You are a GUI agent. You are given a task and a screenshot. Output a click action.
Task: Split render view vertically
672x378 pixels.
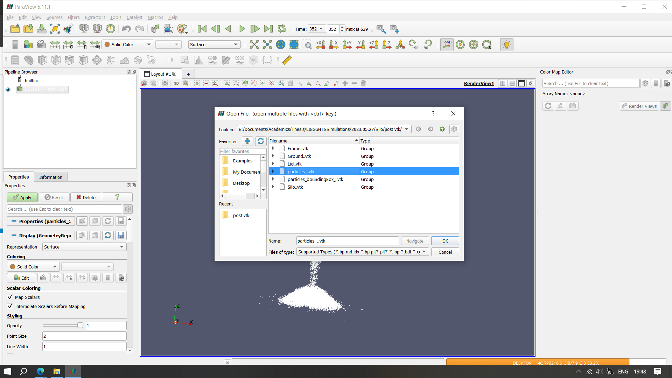tap(512, 83)
